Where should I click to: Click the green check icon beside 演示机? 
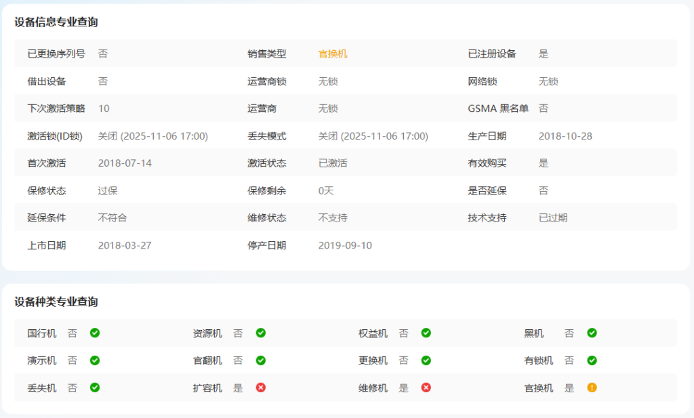pos(95,360)
